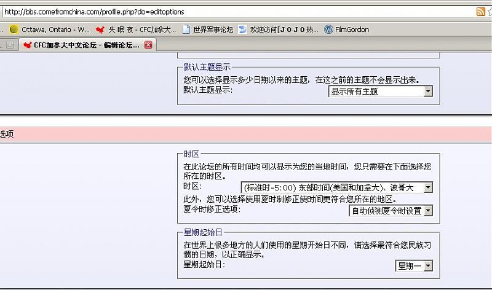Open the 夏令时修正选项 dropdown
Image resolution: width=492 pixels, height=290 pixels.
click(x=391, y=211)
